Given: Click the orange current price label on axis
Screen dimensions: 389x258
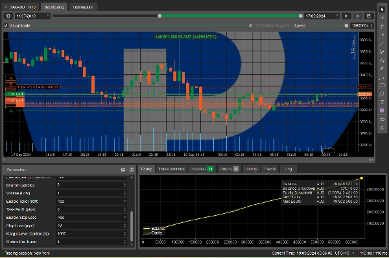Looking at the screenshot, I should pyautogui.click(x=364, y=94).
